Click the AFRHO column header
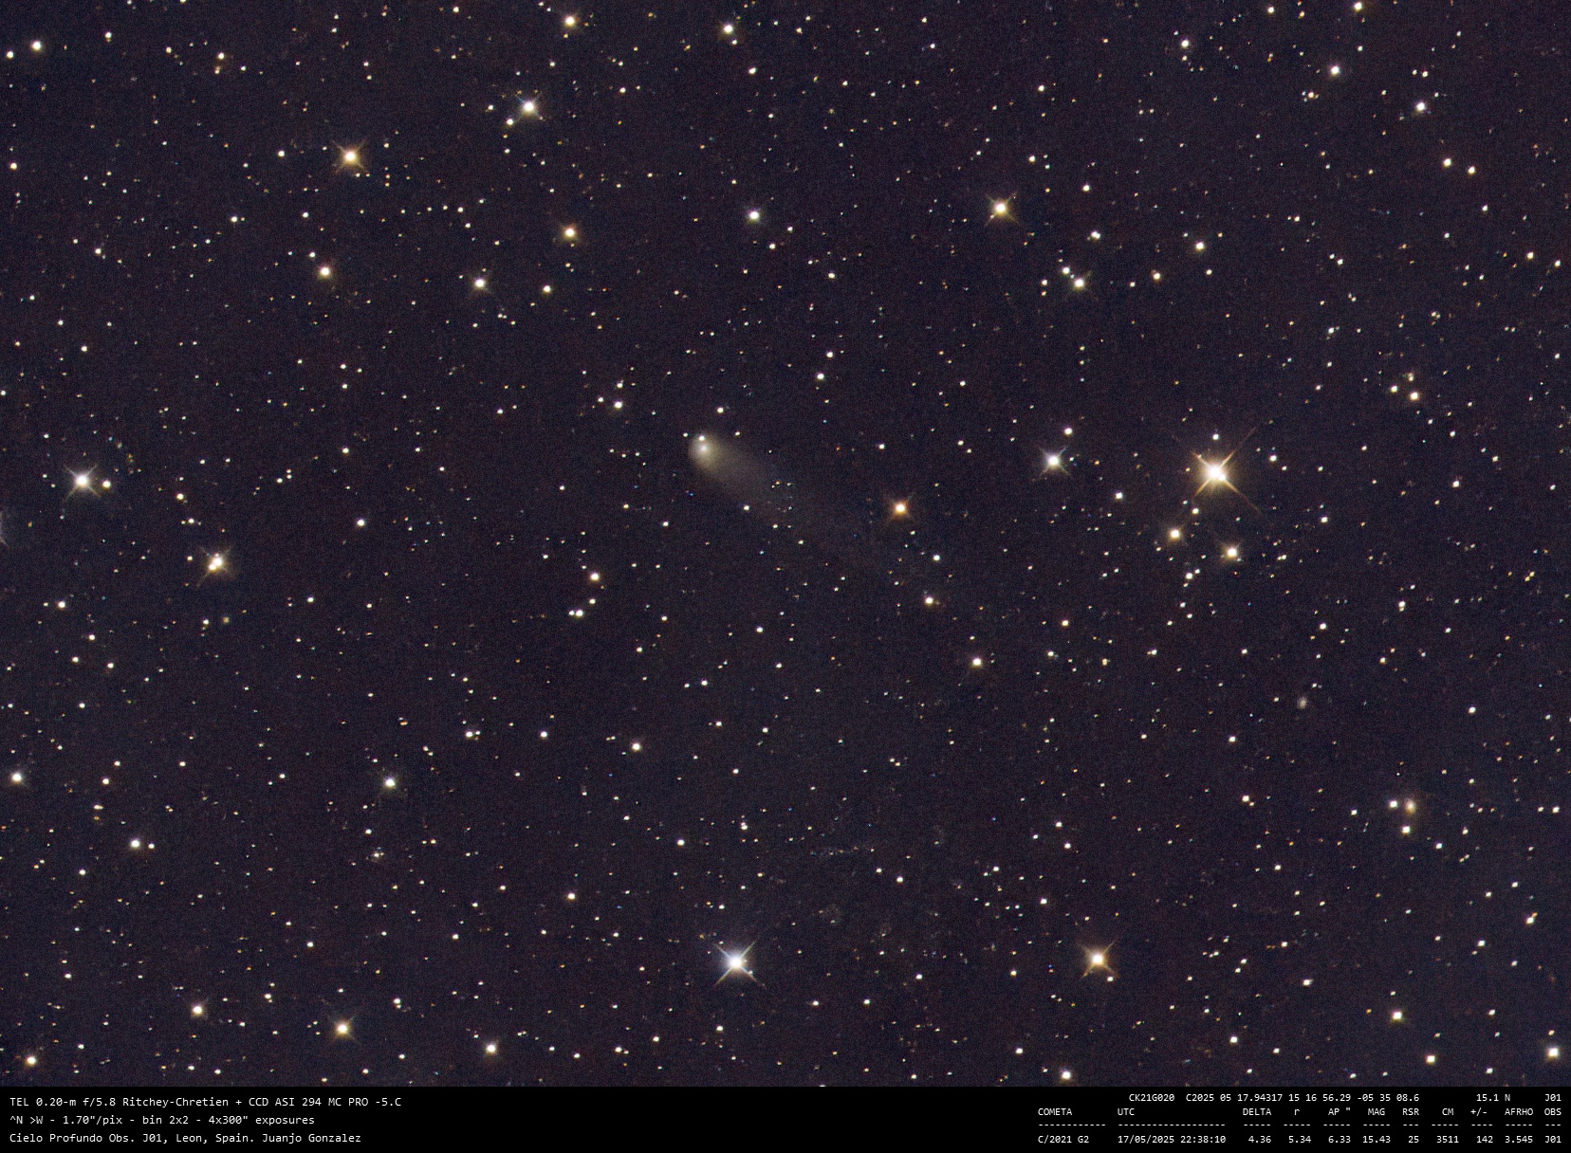Screen dimensions: 1571x1153 pyautogui.click(x=1518, y=1112)
